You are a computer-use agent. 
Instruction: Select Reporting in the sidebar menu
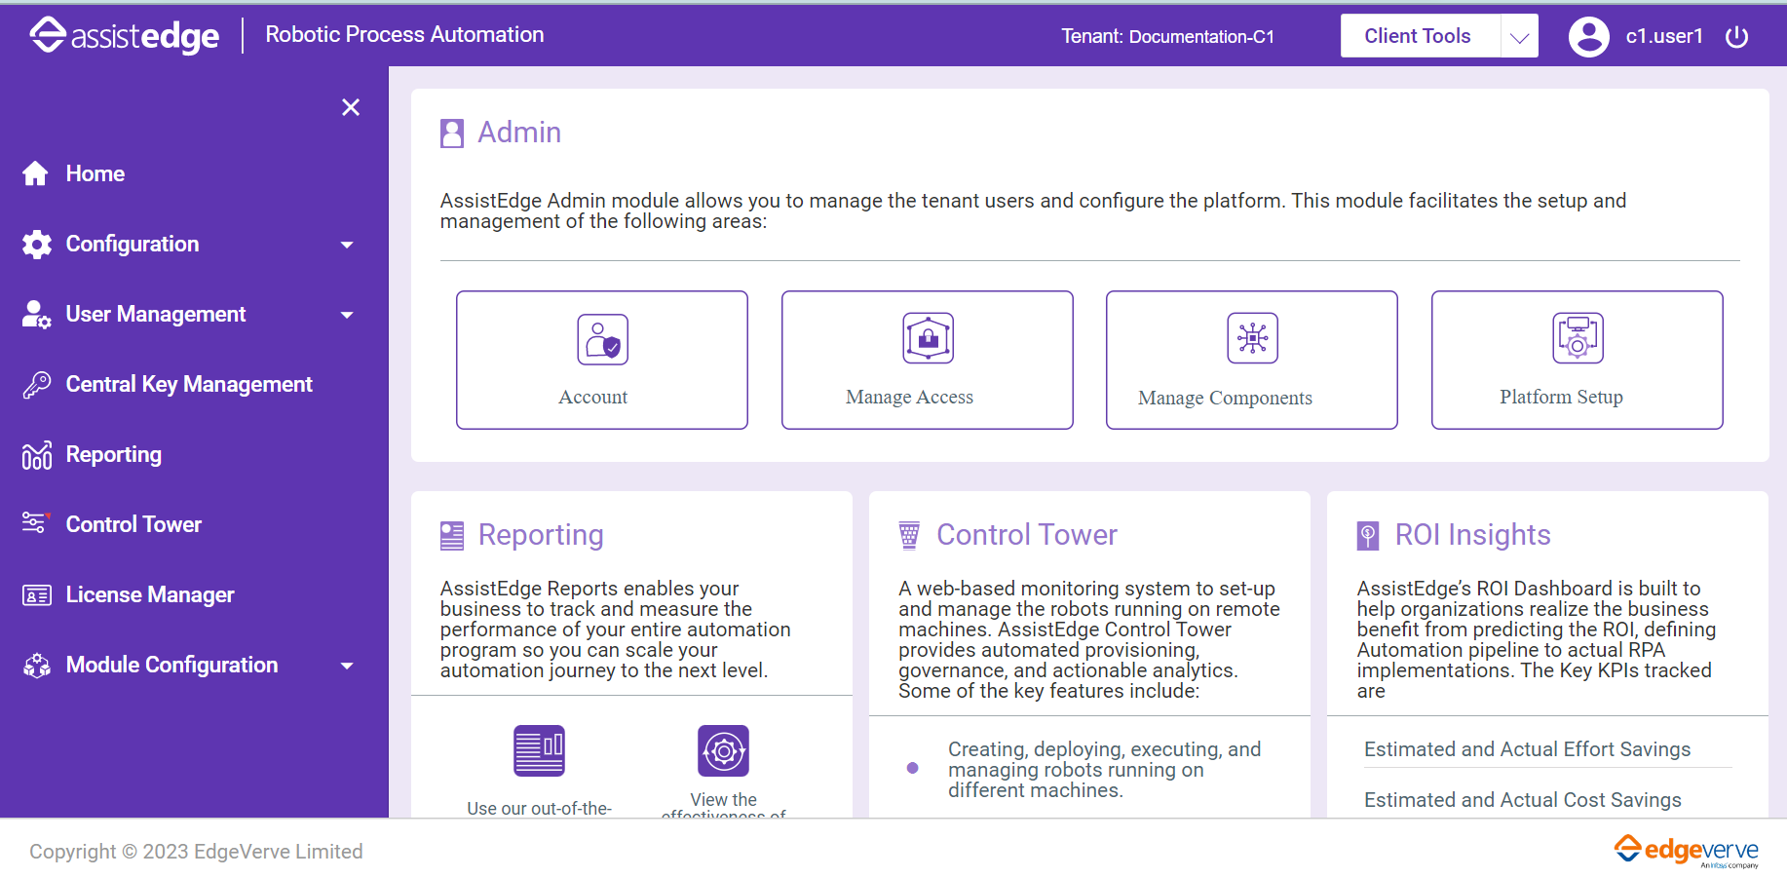(x=114, y=454)
